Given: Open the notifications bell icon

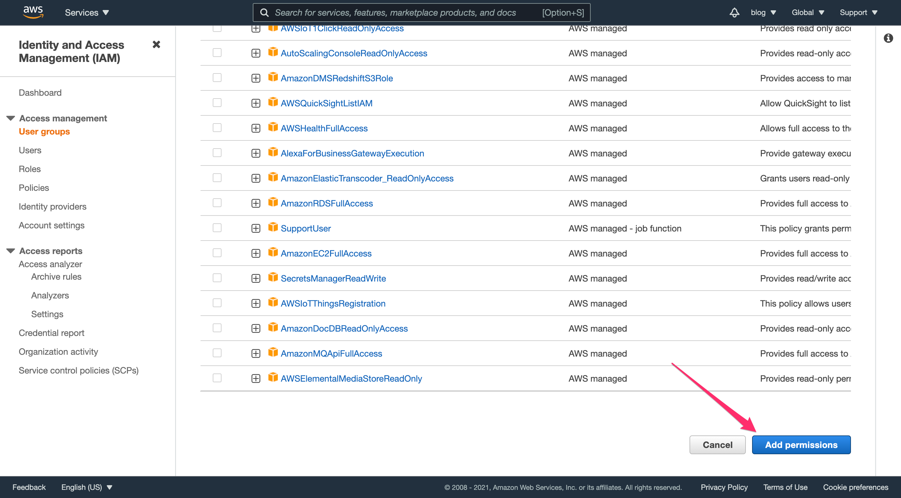Looking at the screenshot, I should [x=734, y=13].
